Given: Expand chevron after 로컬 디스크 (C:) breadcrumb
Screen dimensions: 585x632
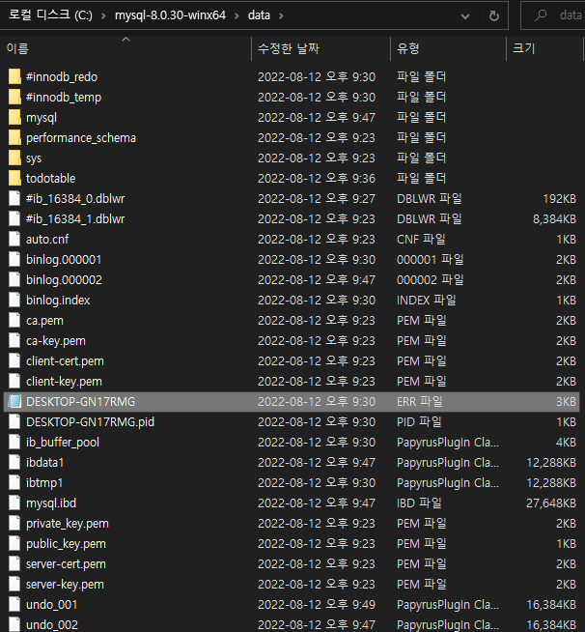Looking at the screenshot, I should tap(103, 15).
